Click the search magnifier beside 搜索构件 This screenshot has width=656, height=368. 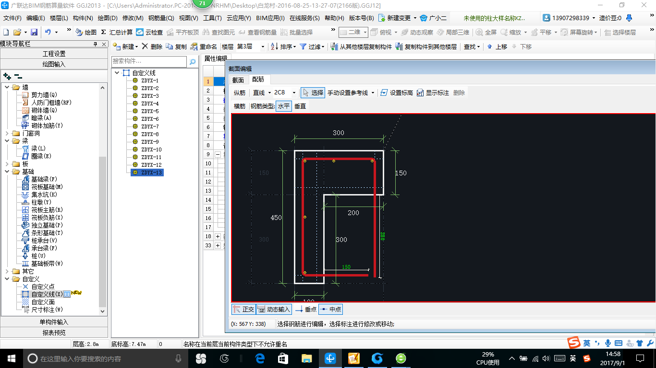click(x=192, y=61)
